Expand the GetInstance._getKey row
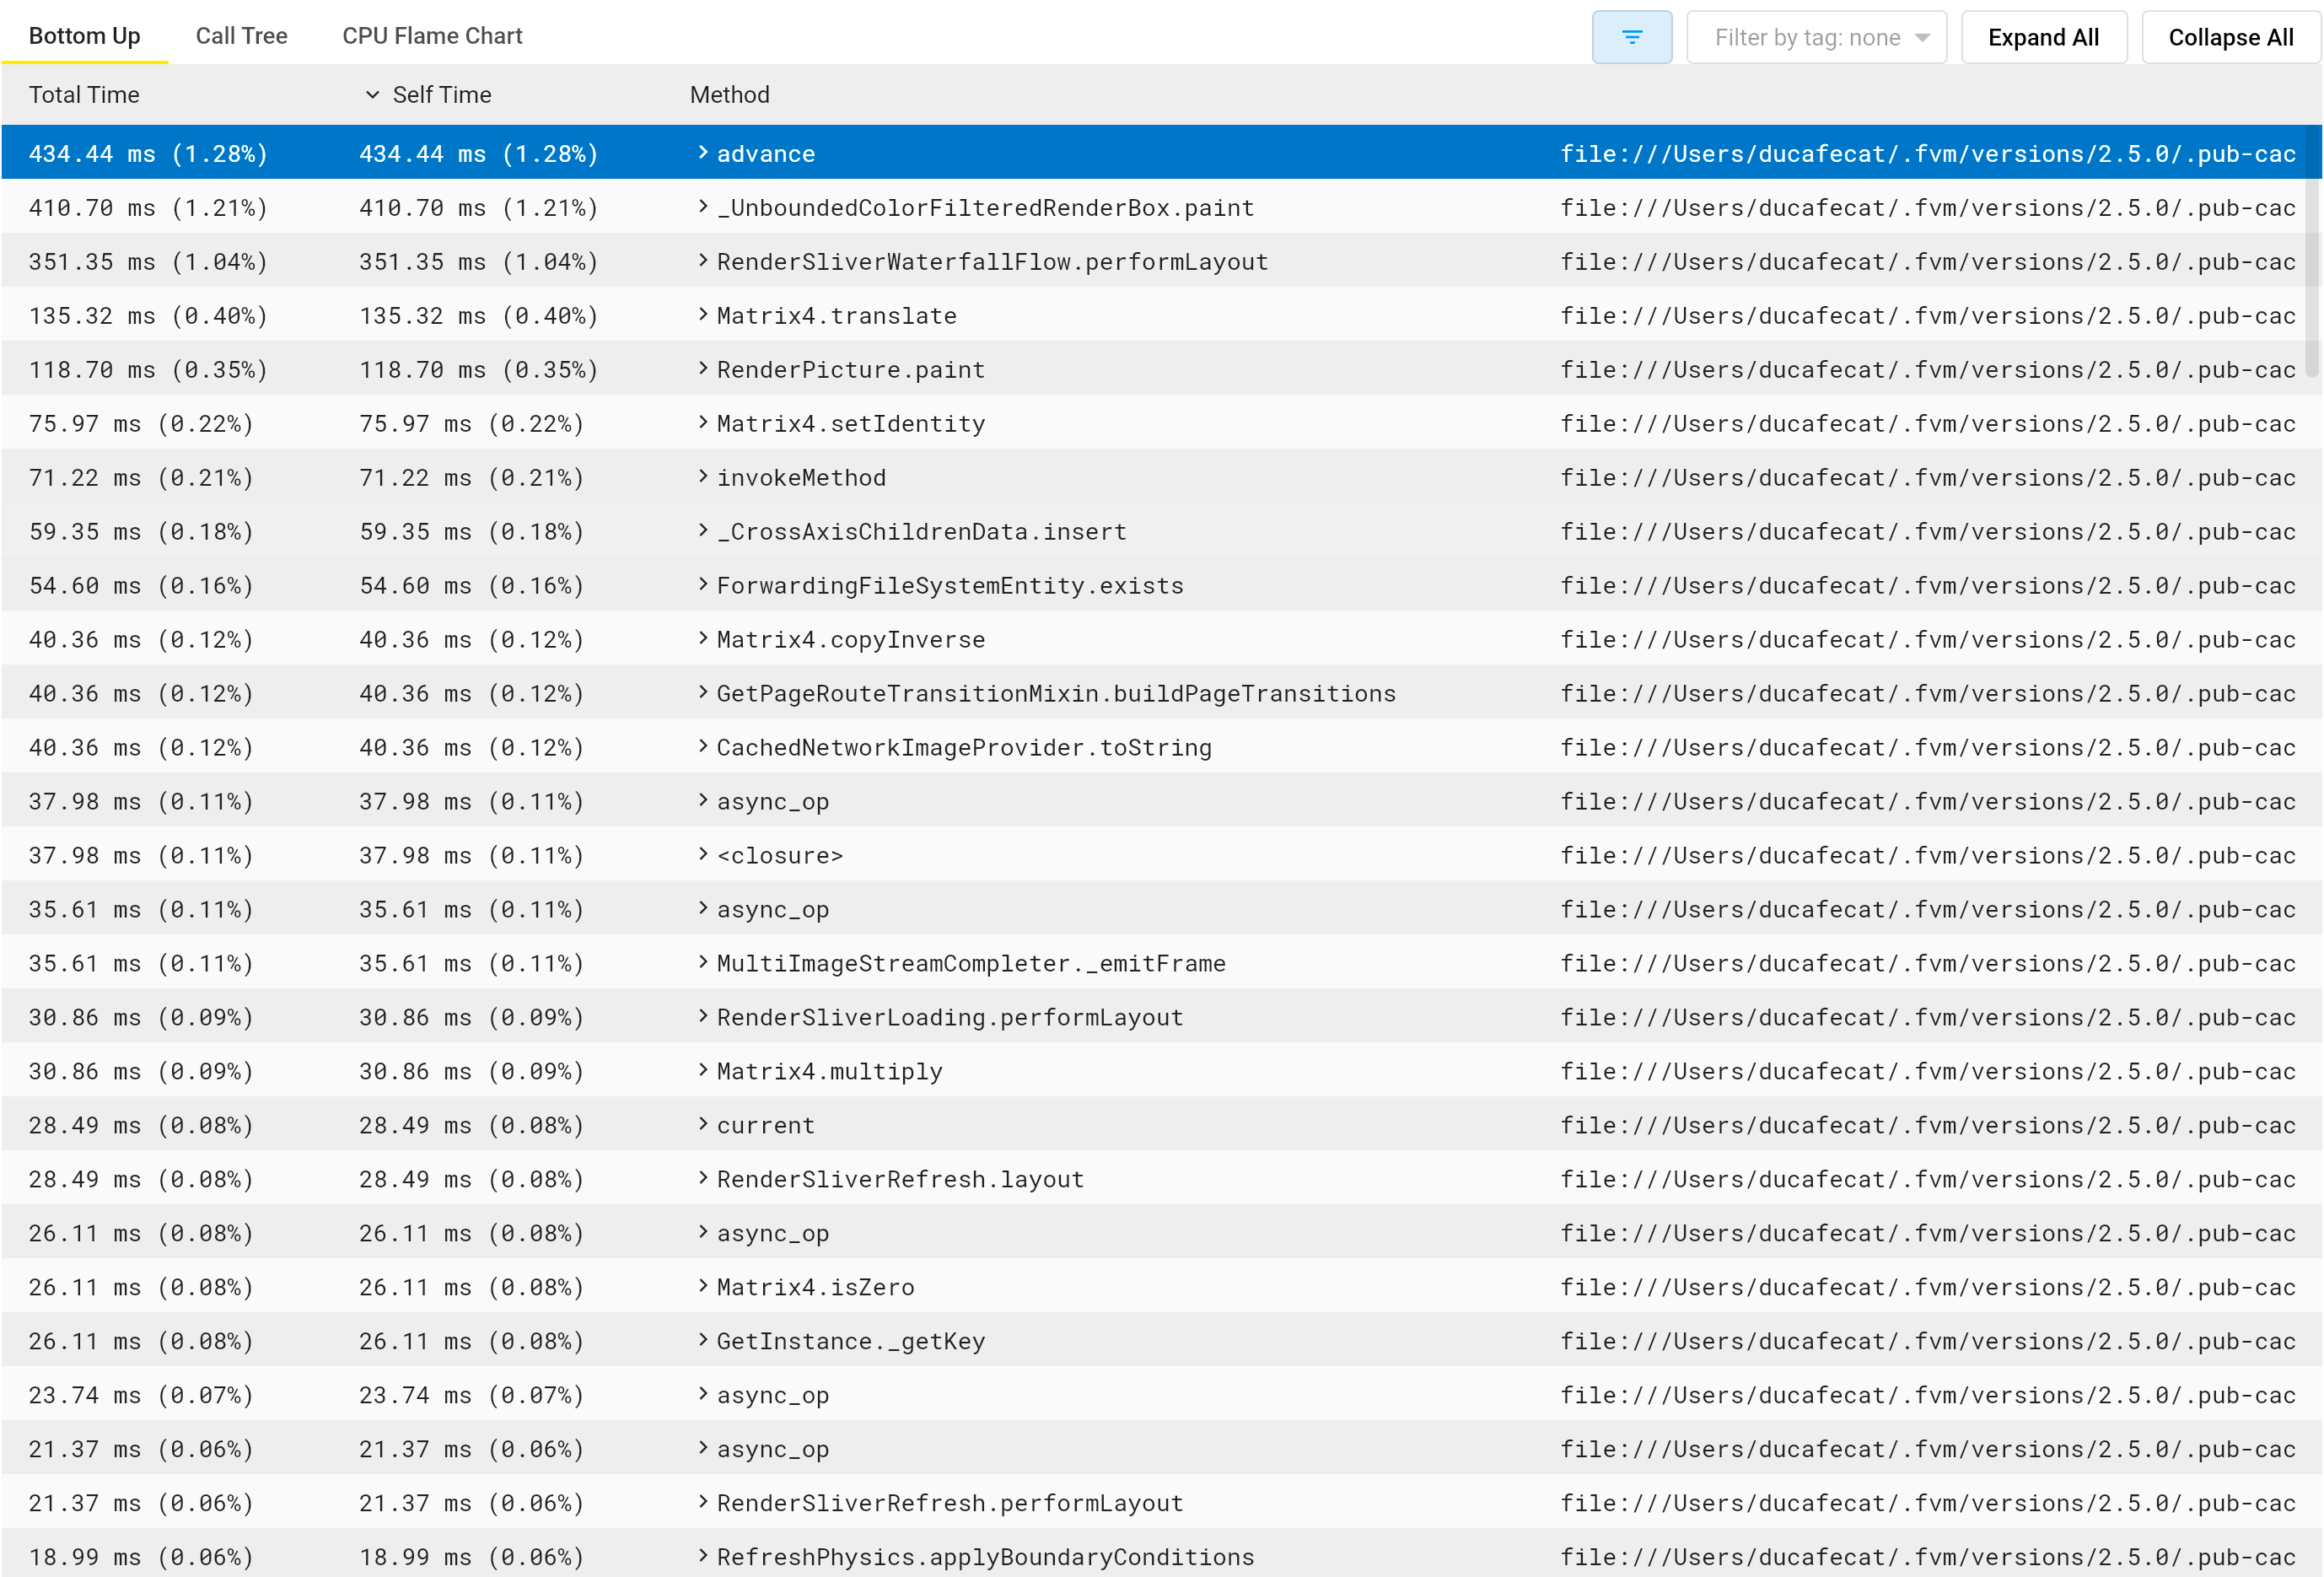The height and width of the screenshot is (1577, 2324). click(703, 1340)
